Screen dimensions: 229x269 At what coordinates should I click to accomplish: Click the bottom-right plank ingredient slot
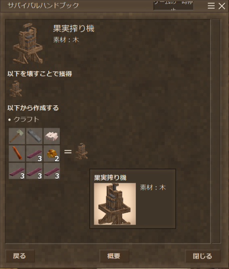pos(51,171)
